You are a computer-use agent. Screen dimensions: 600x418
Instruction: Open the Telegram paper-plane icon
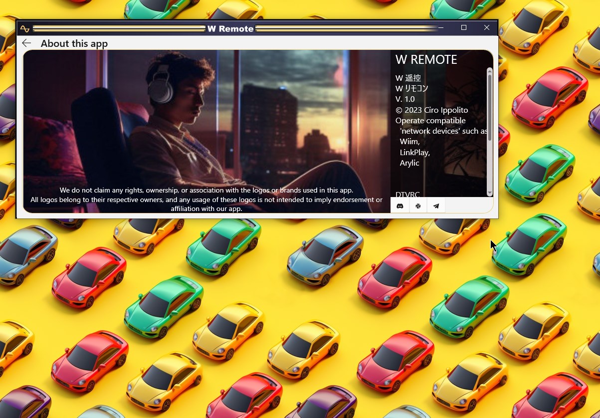click(436, 206)
